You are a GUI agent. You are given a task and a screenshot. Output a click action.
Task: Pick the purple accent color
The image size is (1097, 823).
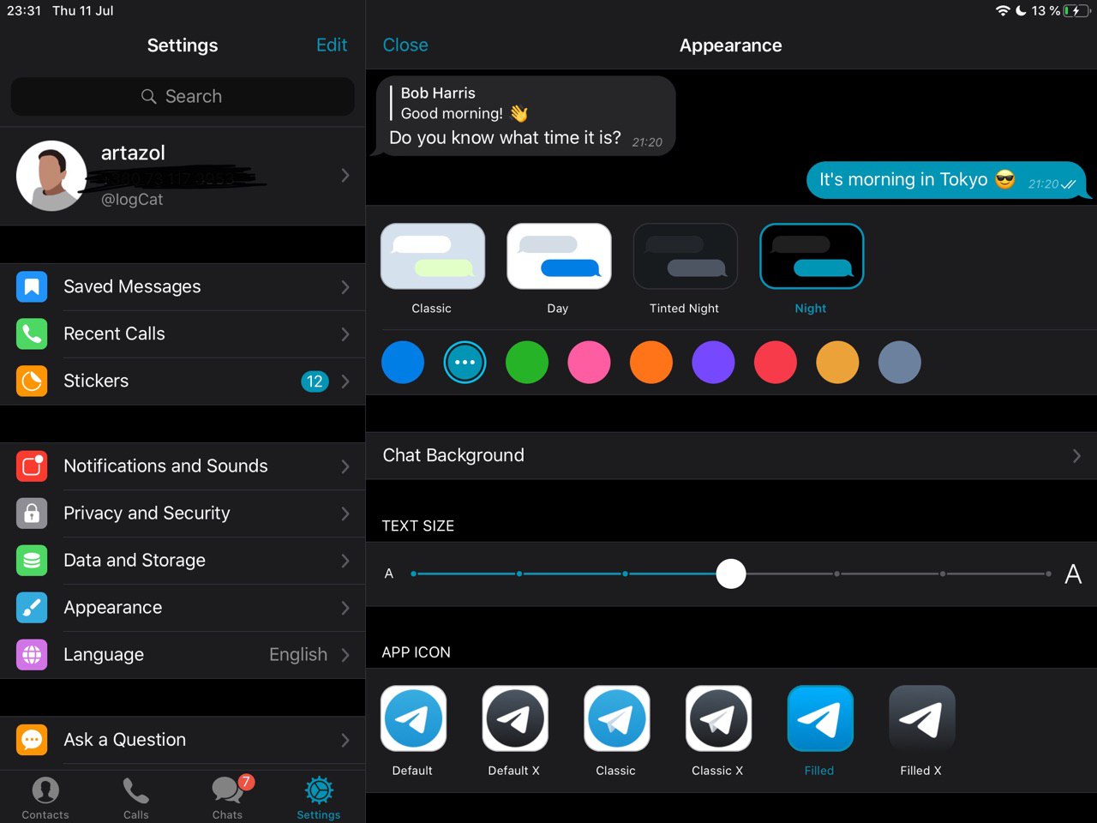point(713,362)
